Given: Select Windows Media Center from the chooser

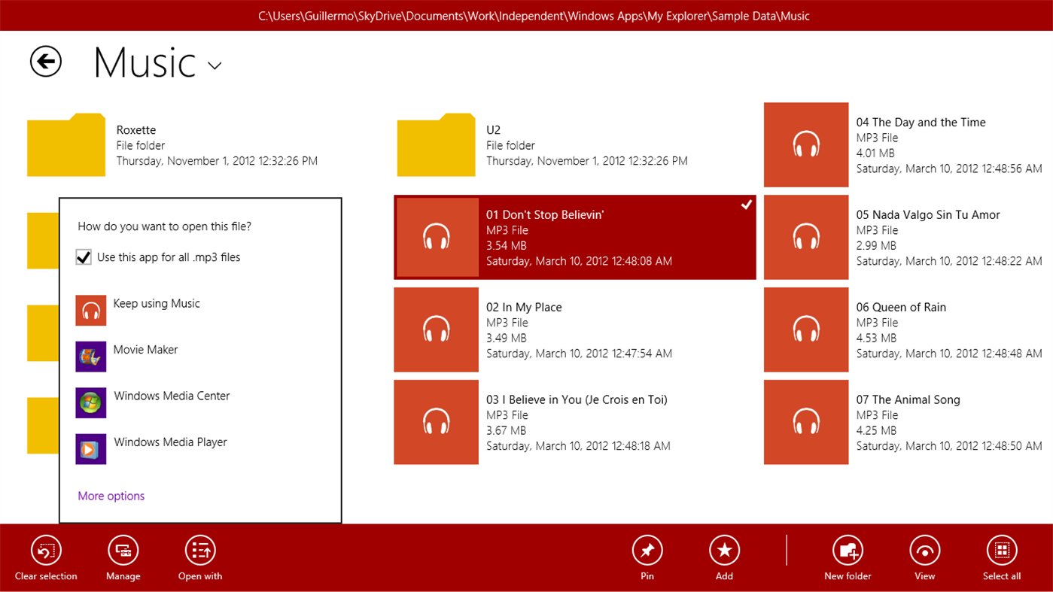Looking at the screenshot, I should tap(172, 395).
